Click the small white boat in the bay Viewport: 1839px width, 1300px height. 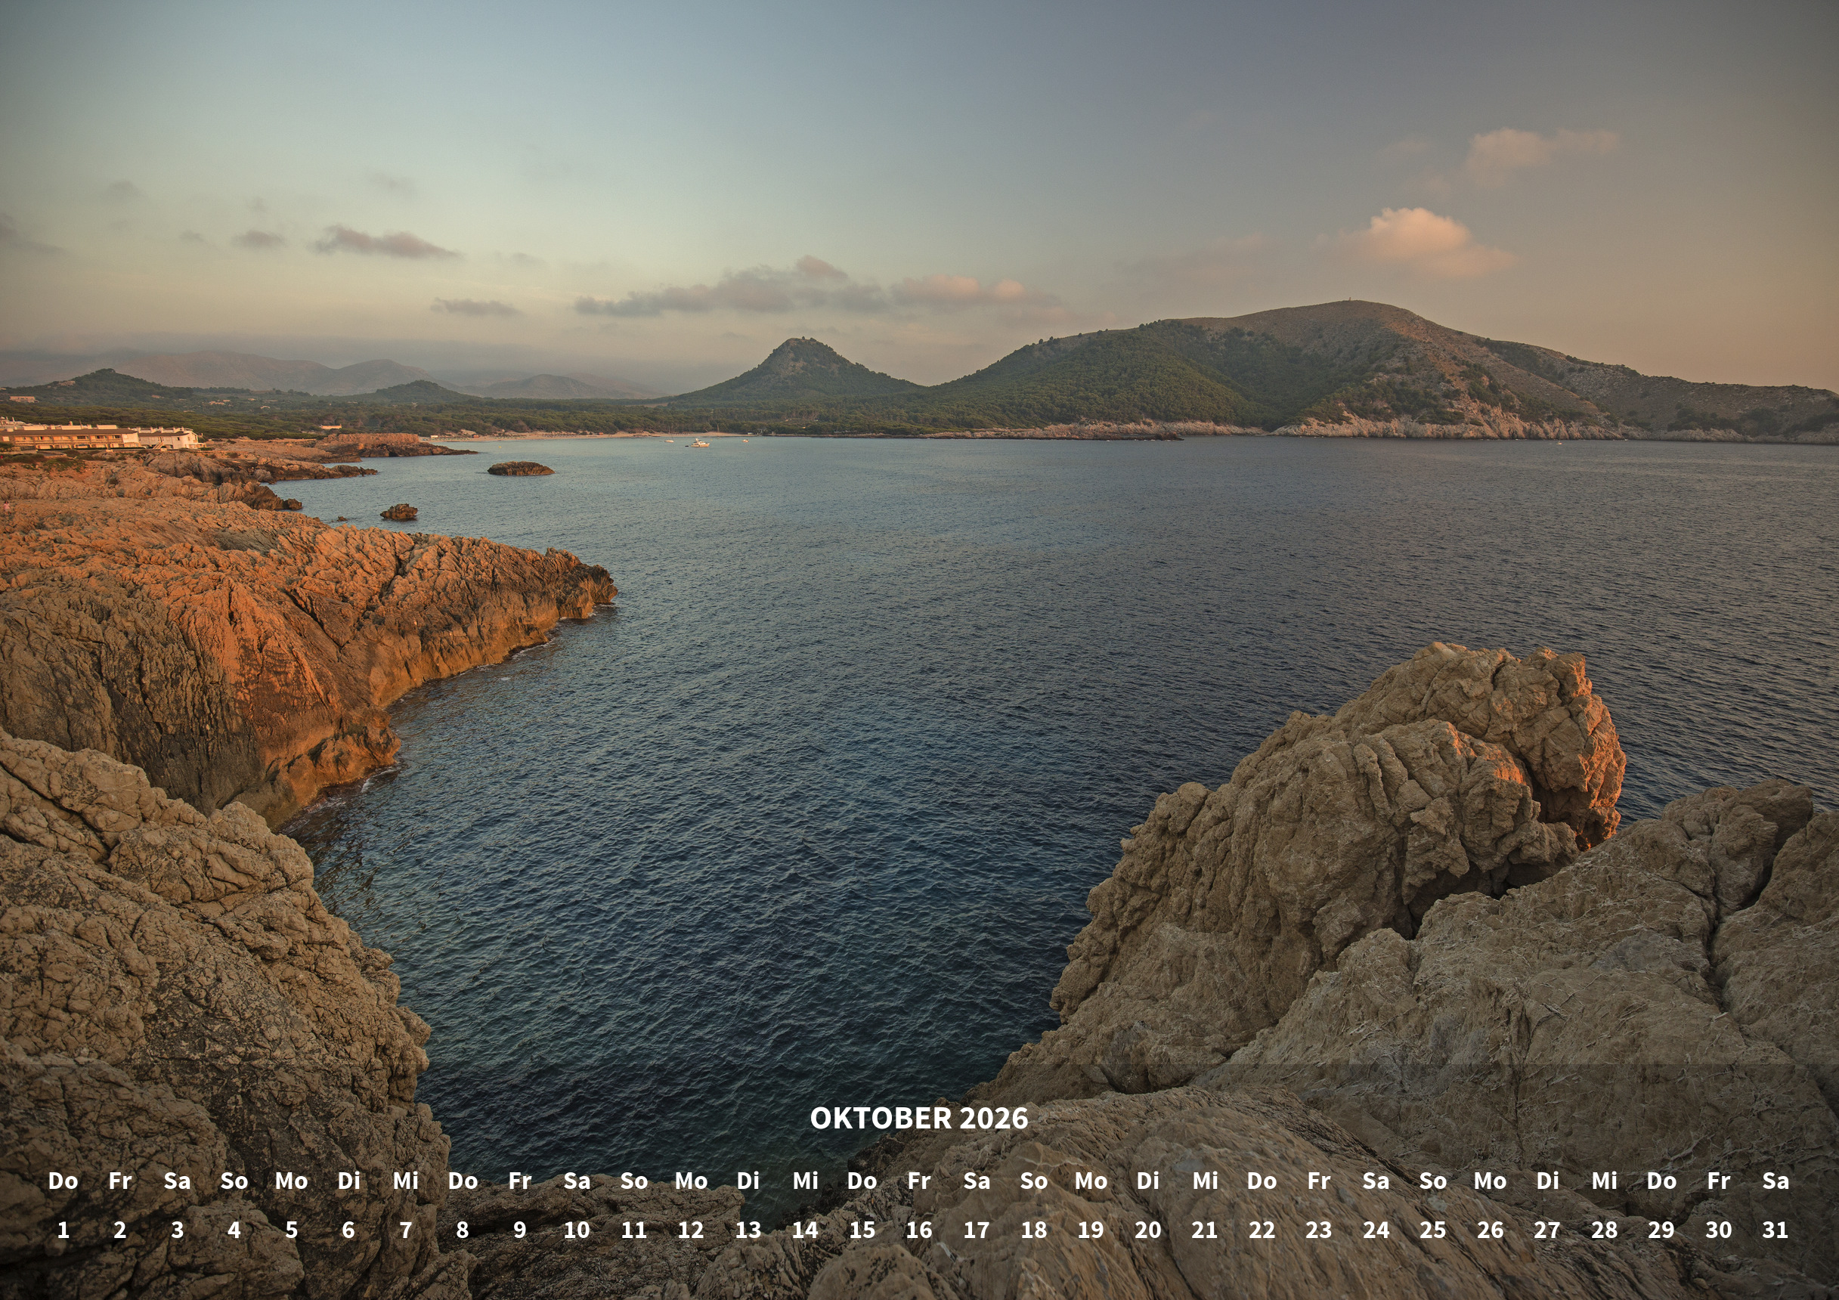pos(700,443)
